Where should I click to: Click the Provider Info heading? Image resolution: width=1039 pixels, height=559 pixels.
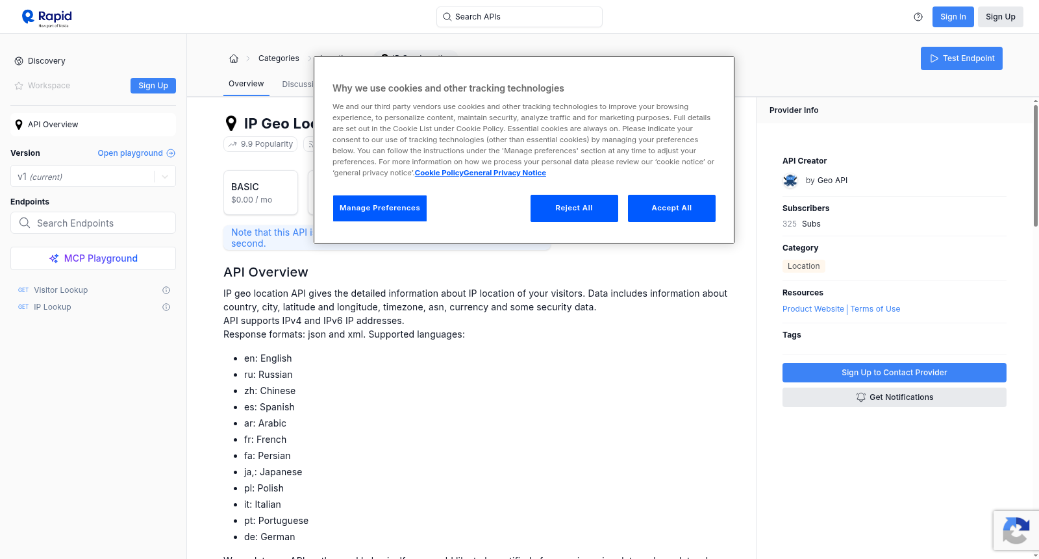tap(794, 110)
